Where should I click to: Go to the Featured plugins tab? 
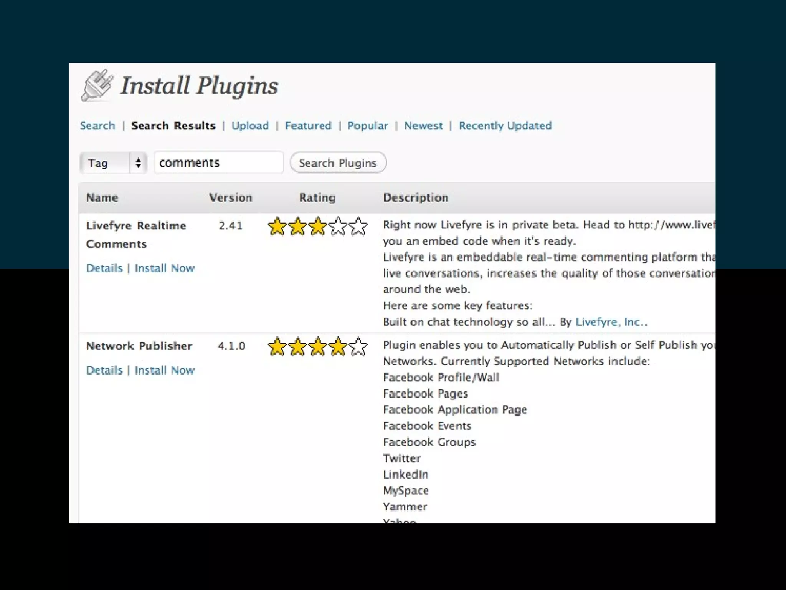click(x=308, y=126)
